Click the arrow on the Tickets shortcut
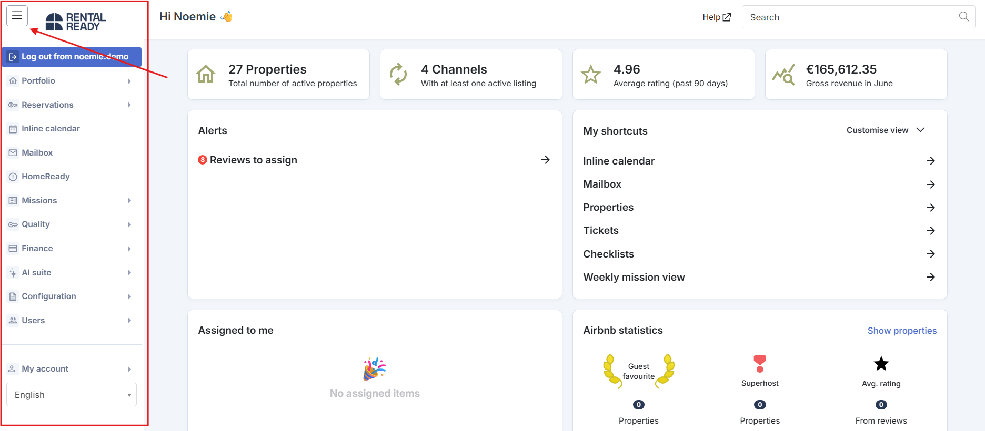Screen dimensions: 985x431 point(931,231)
